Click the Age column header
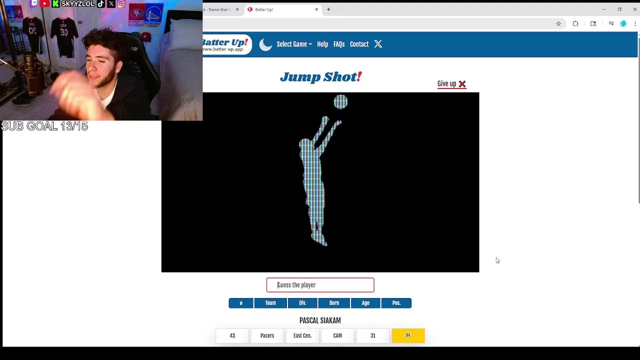640x360 pixels. (x=365, y=303)
